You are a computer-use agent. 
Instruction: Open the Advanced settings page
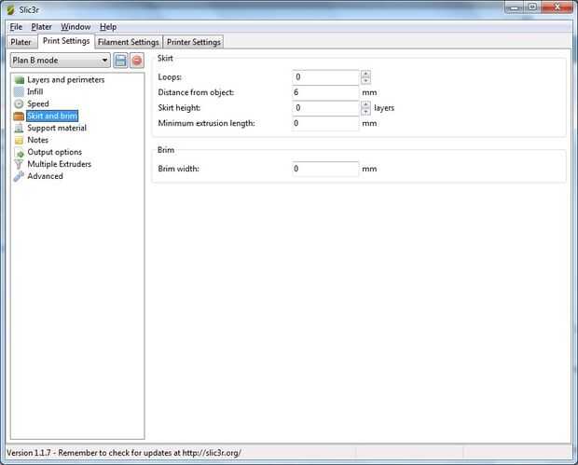[45, 176]
